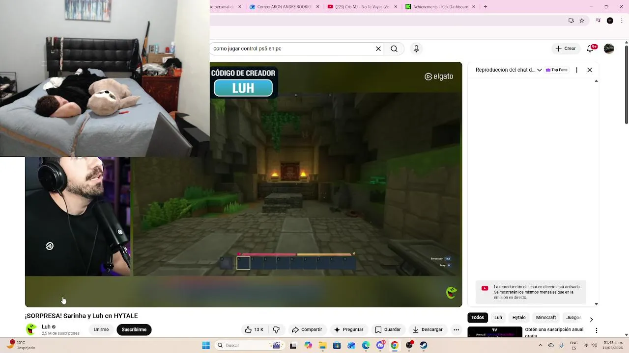Click the video player area
This screenshot has width=629, height=353.
coord(244,184)
